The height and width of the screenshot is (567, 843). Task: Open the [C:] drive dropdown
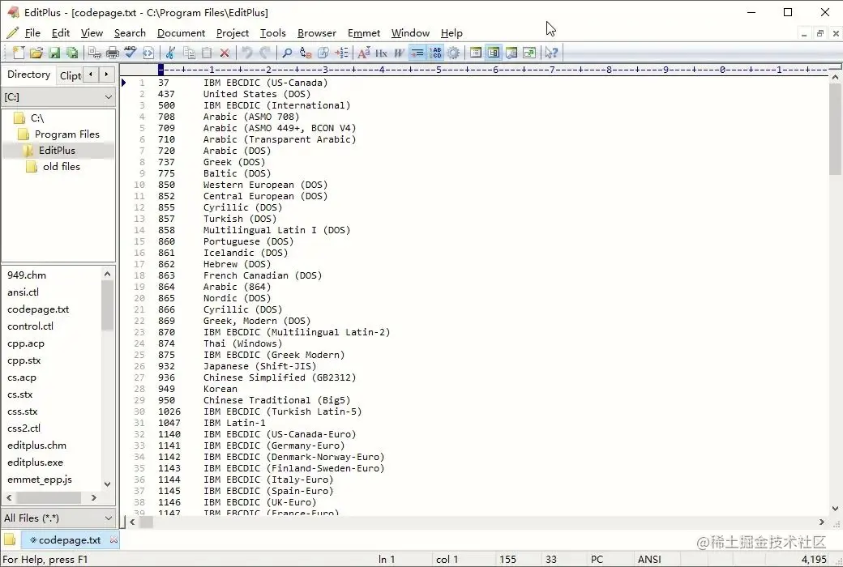[58, 96]
